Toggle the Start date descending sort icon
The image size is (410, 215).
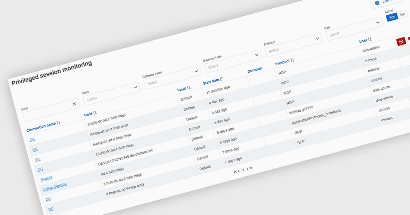[x=222, y=79]
